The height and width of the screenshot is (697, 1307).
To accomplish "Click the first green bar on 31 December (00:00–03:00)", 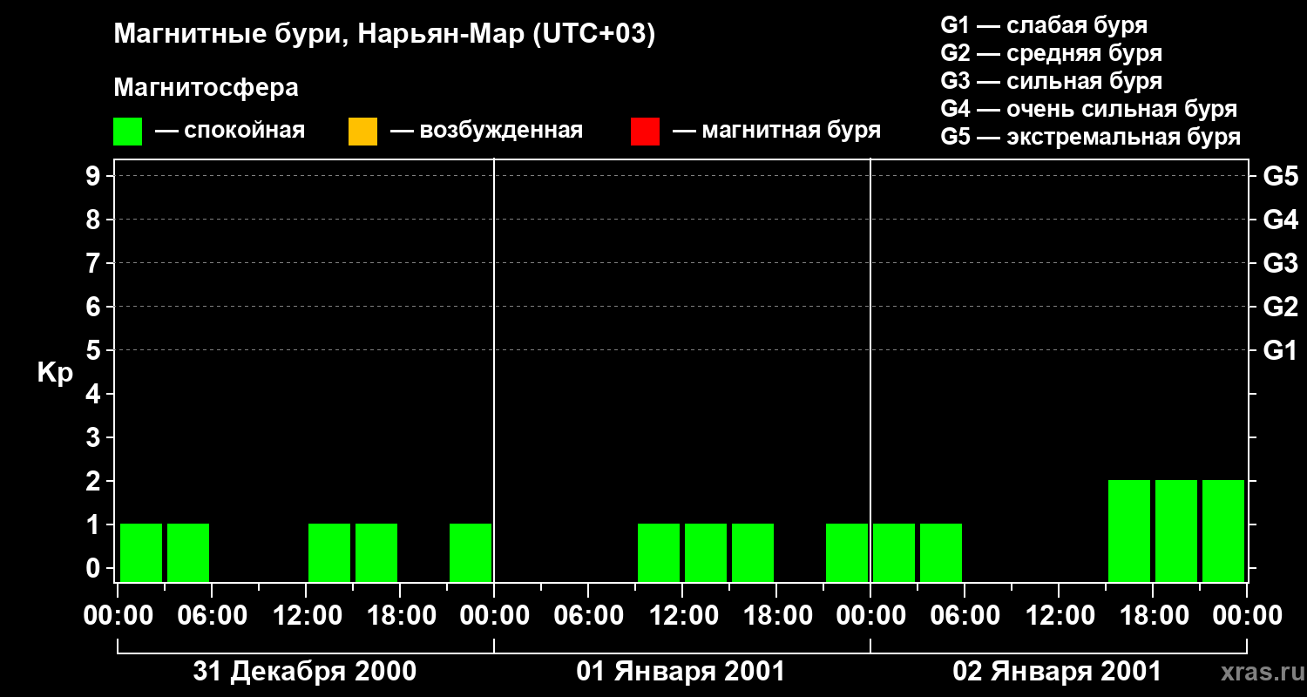I will coord(141,552).
